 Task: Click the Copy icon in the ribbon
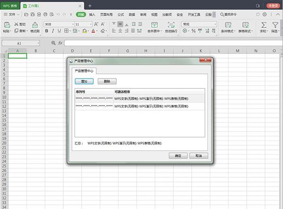(16, 31)
